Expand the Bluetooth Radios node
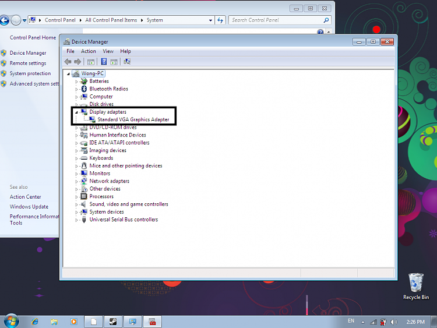The width and height of the screenshot is (437, 328). [x=76, y=89]
